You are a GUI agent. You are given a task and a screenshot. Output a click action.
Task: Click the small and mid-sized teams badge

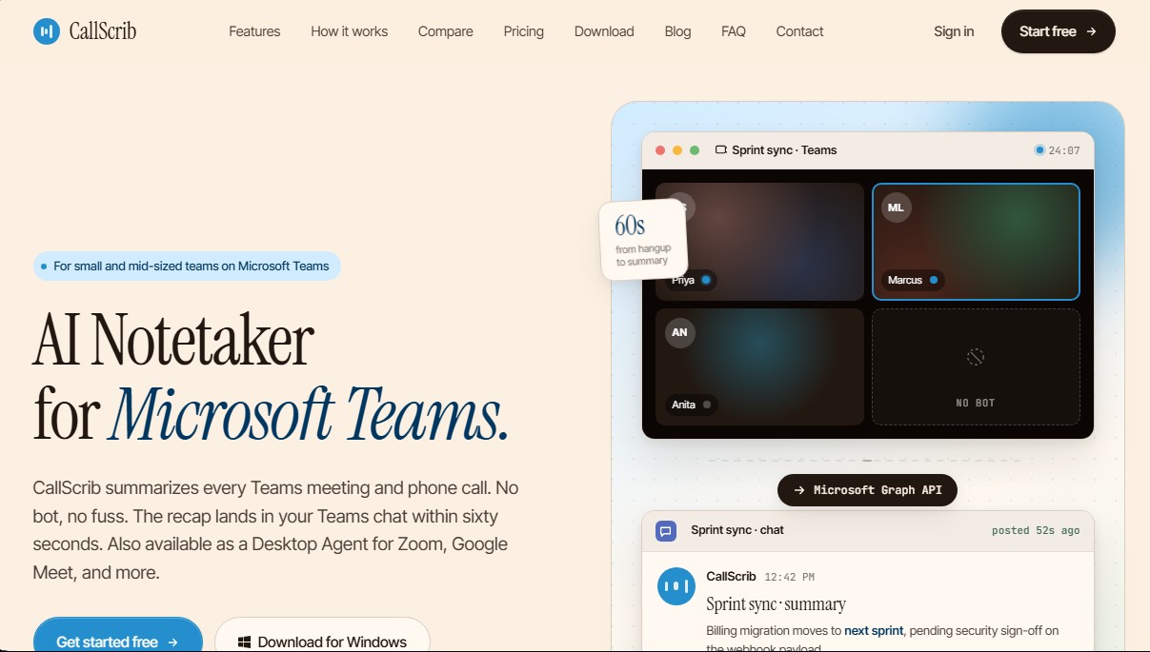(187, 267)
